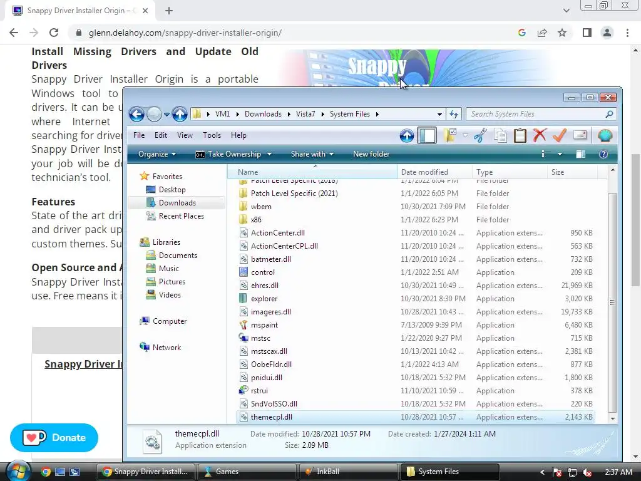
Task: Open the Chrome three-dot menu
Action: (x=627, y=33)
